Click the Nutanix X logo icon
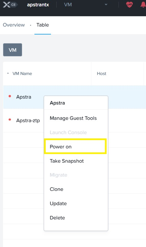 pos(7,5)
